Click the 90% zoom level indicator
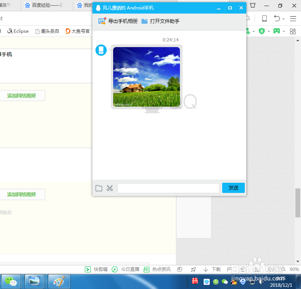 coord(294,269)
